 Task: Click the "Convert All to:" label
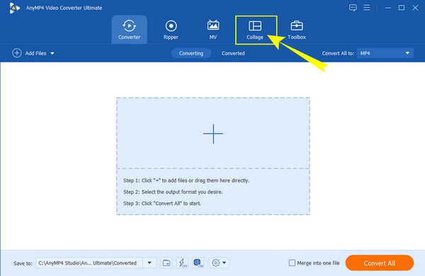coord(338,53)
